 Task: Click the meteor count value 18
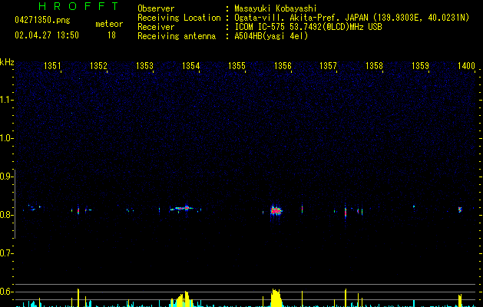(111, 35)
